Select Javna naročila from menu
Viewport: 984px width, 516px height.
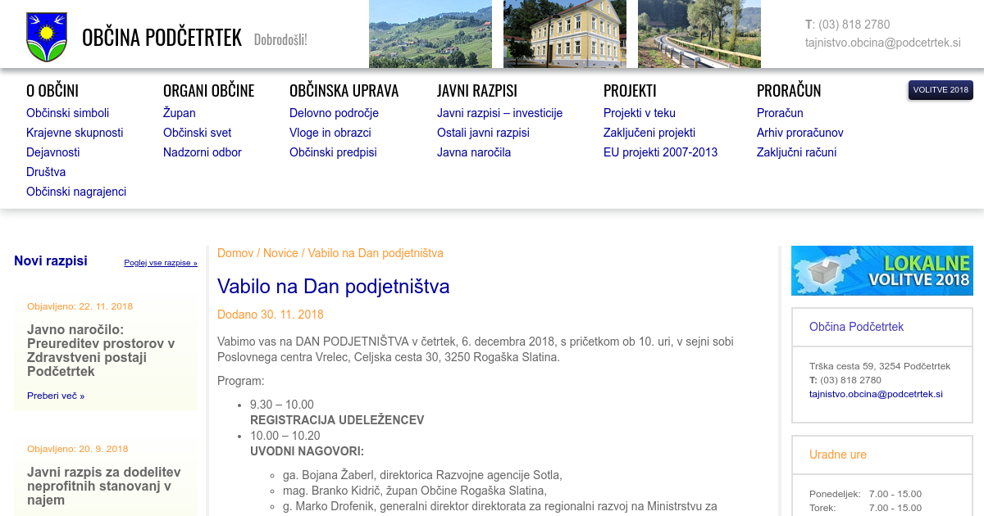point(473,152)
